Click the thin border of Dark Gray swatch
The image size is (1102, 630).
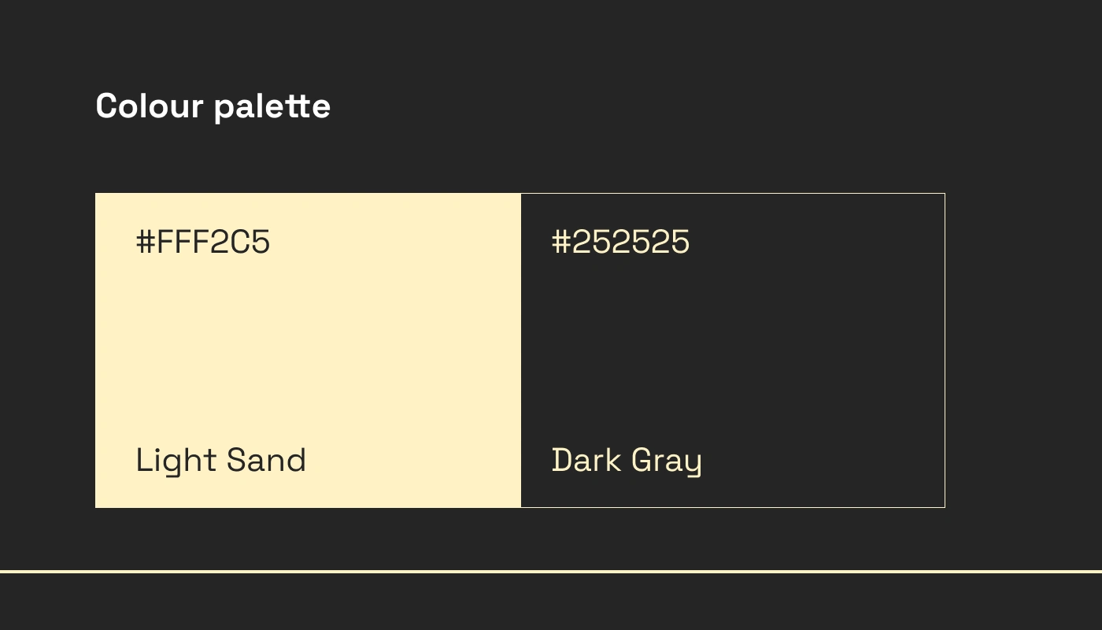pyautogui.click(x=945, y=350)
